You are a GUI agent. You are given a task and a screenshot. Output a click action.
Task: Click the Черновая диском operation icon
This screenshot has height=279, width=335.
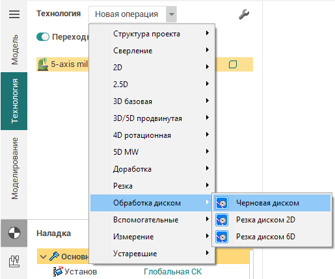click(222, 203)
